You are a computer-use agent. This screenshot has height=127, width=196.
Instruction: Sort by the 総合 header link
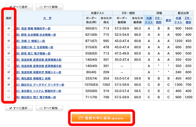tap(168, 20)
